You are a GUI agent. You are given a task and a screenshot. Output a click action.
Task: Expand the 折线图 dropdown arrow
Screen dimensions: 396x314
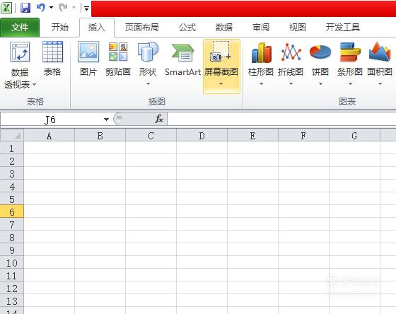pos(291,83)
